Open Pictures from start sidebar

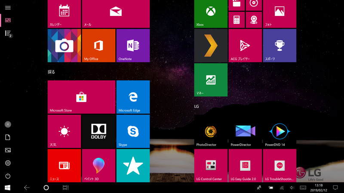(x=8, y=150)
